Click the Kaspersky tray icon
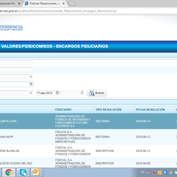The height and width of the screenshot is (177, 177). [x=154, y=172]
